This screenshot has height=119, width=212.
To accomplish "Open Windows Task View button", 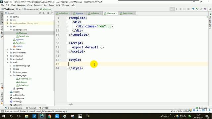I will click(x=19, y=116).
